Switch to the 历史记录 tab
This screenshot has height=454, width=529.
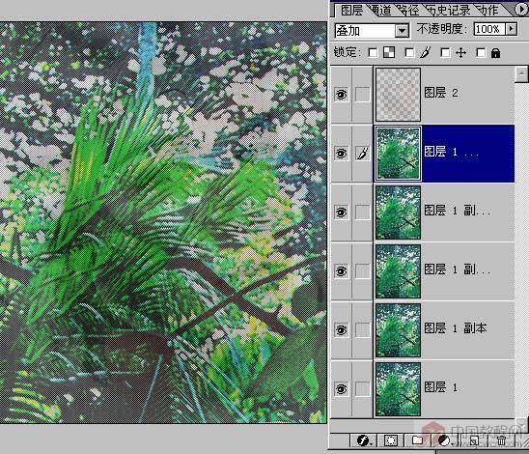click(450, 10)
